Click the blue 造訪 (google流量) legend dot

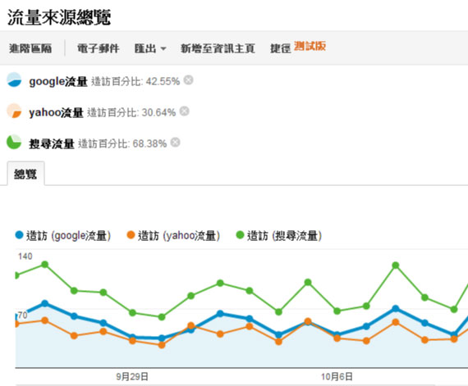[19, 235]
